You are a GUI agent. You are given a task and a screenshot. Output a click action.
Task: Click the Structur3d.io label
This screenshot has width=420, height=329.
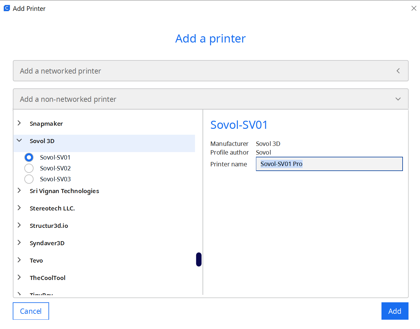tap(49, 226)
